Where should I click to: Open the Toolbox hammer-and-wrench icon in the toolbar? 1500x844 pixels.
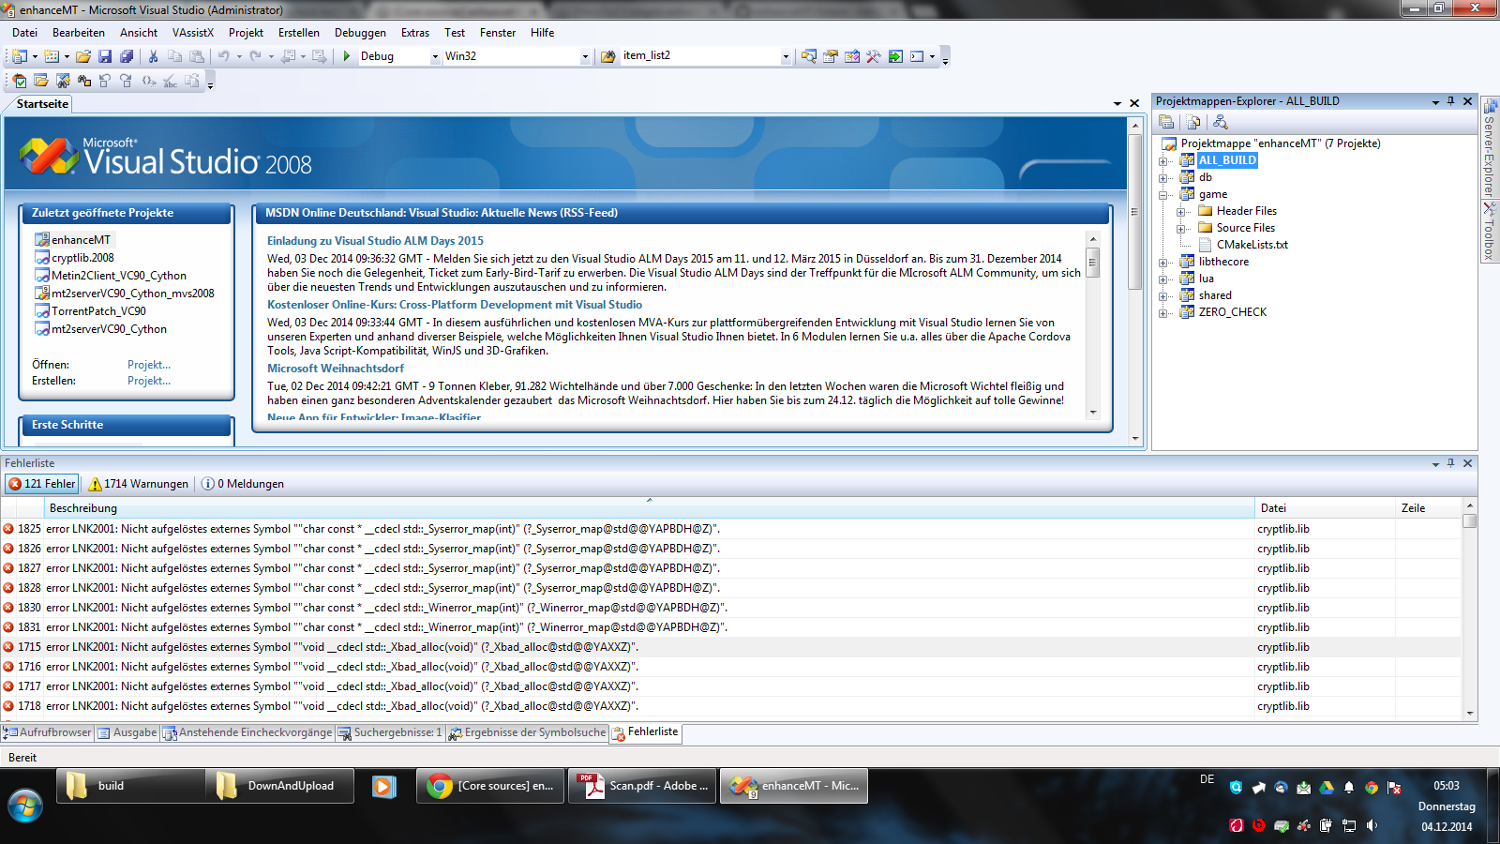coord(874,56)
